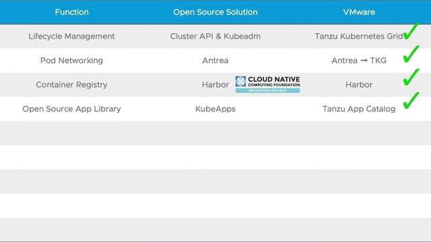431x242 pixels.
Task: Select the Tanzu App Catalog cell
Action: pos(359,109)
